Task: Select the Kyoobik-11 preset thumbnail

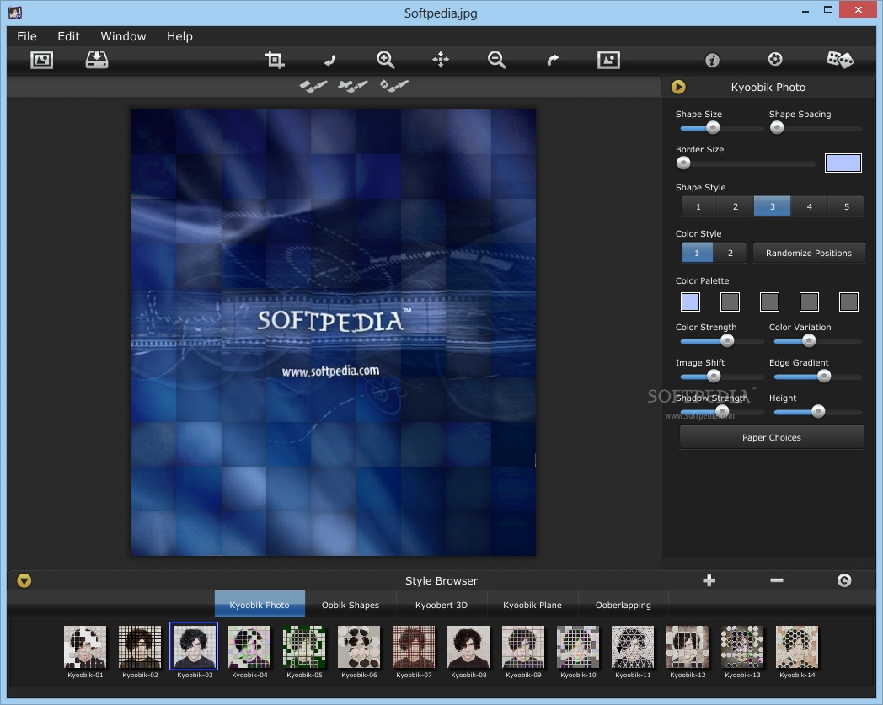Action: tap(633, 646)
